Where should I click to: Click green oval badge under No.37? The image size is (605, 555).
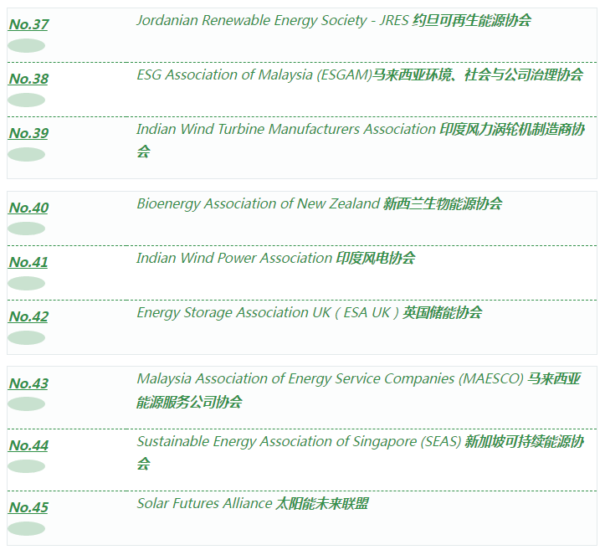coord(26,45)
